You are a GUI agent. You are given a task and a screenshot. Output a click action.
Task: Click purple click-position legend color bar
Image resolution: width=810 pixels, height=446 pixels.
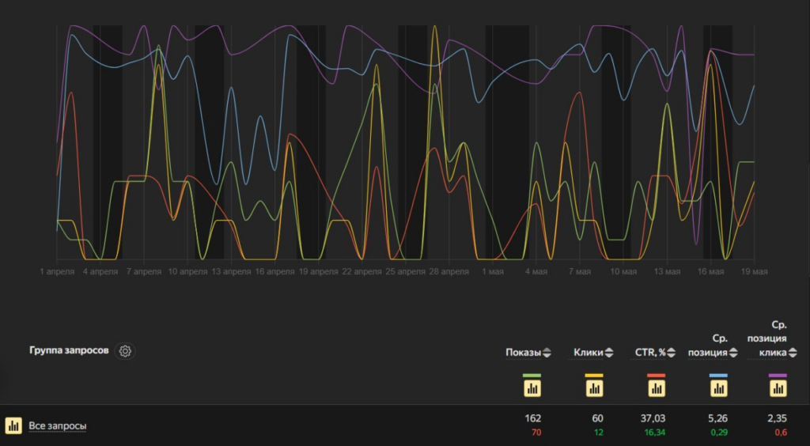(778, 376)
